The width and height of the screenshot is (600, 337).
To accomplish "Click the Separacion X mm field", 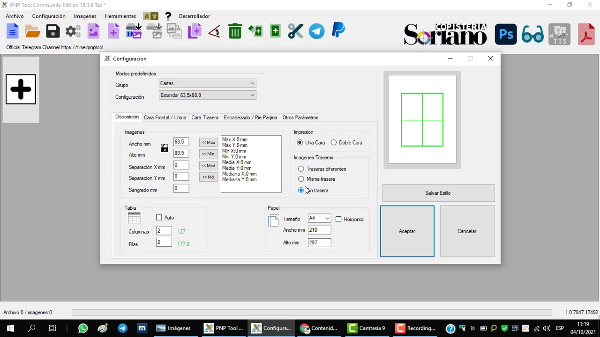I will (x=181, y=165).
